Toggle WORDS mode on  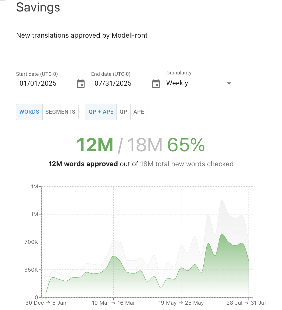(x=29, y=112)
